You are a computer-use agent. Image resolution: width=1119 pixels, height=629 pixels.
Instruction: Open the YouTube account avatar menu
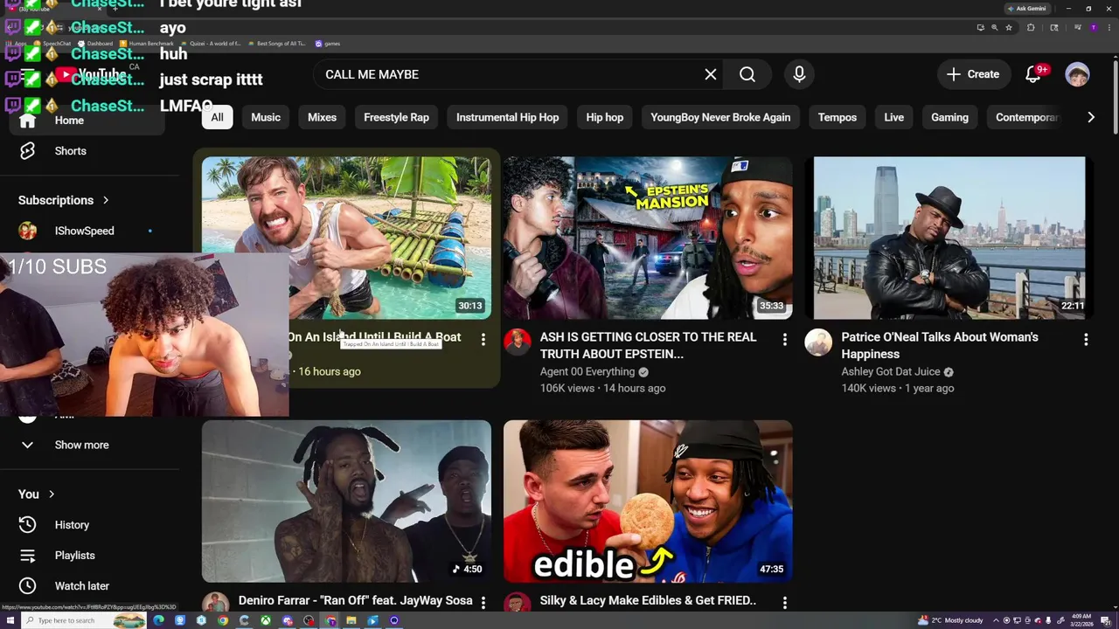pyautogui.click(x=1077, y=74)
